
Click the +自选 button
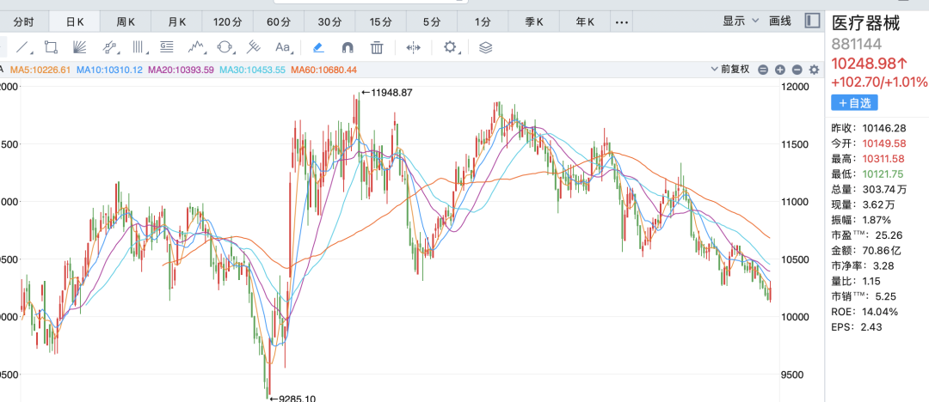[854, 103]
